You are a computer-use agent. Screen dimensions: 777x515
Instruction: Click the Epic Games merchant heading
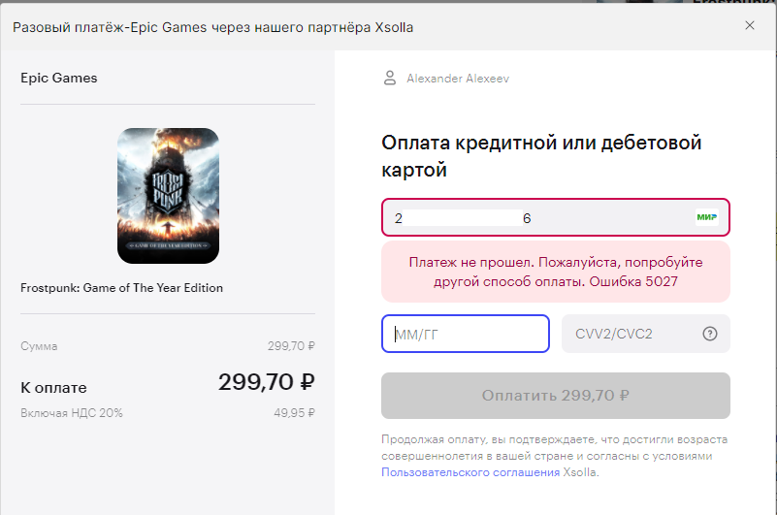click(x=58, y=79)
